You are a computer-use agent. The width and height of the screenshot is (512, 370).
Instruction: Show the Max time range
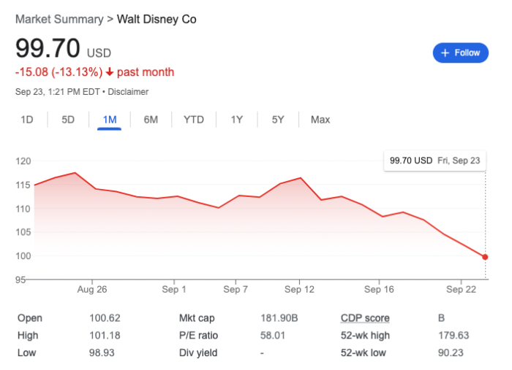(320, 120)
